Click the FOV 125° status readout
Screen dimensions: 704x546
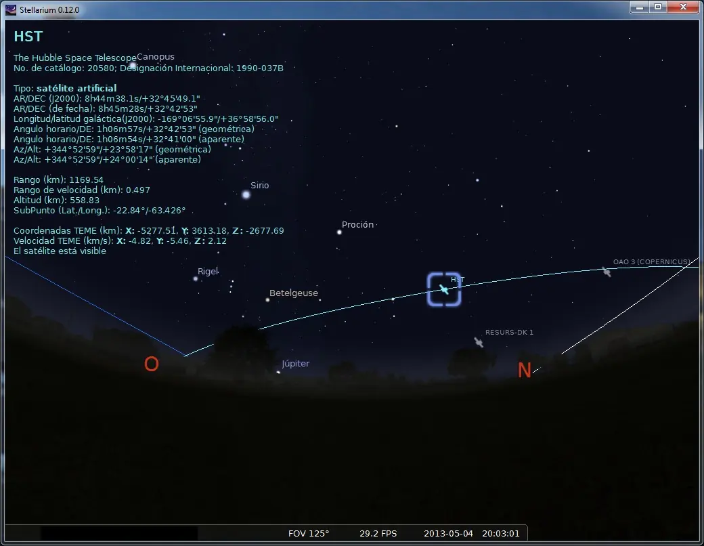(309, 533)
